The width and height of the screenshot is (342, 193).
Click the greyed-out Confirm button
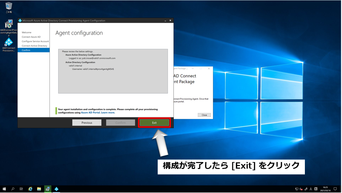click(x=120, y=123)
